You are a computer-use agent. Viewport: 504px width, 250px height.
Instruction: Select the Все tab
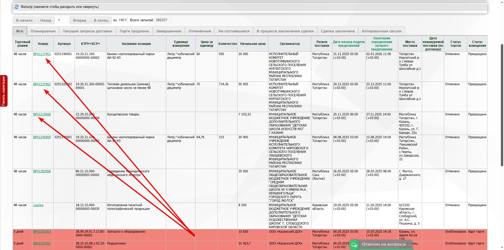click(x=20, y=31)
